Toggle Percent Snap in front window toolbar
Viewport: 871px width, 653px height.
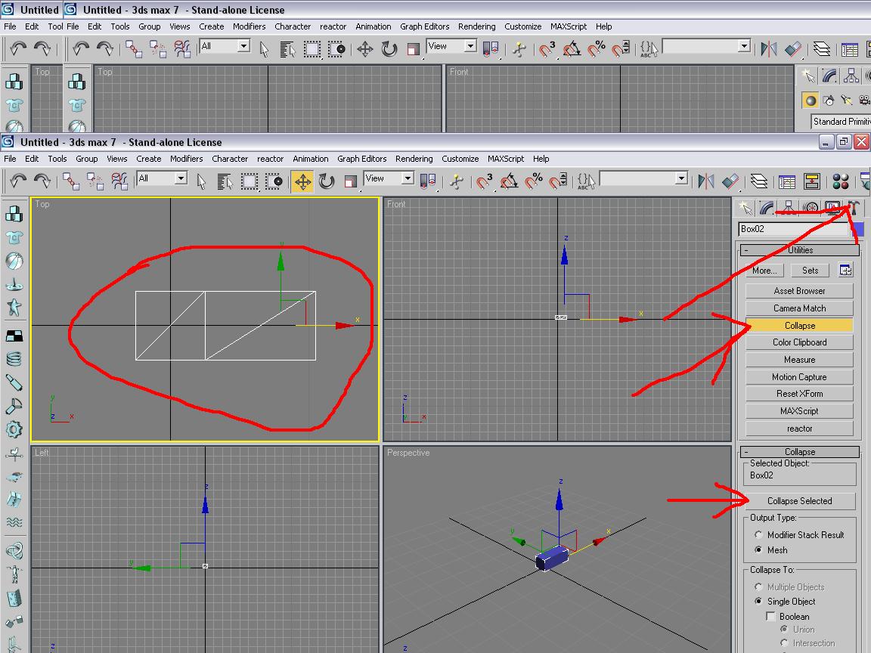533,181
